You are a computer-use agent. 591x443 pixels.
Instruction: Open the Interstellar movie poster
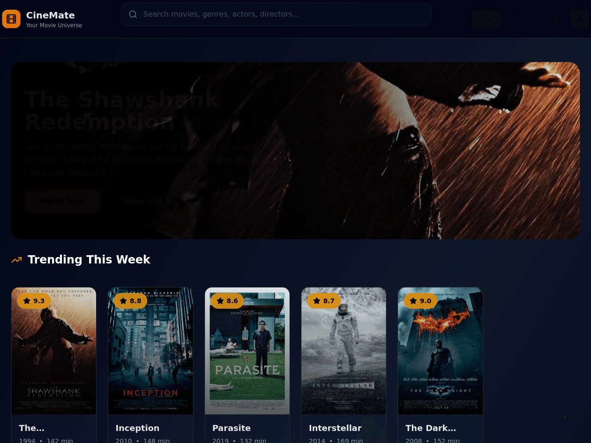pyautogui.click(x=344, y=351)
